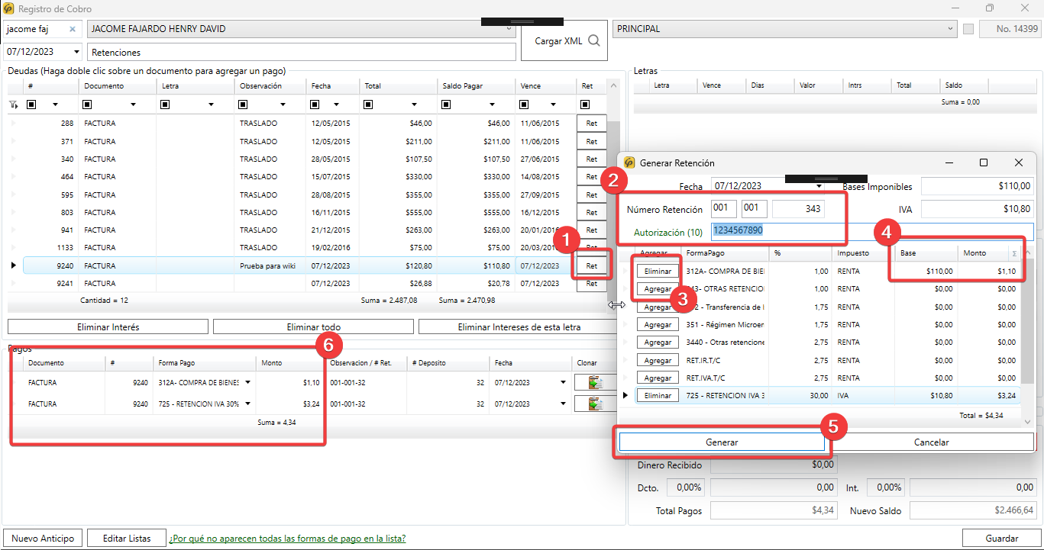The width and height of the screenshot is (1044, 550).
Task: Select row indicator arrow of invoice 9240
Action: pyautogui.click(x=12, y=265)
